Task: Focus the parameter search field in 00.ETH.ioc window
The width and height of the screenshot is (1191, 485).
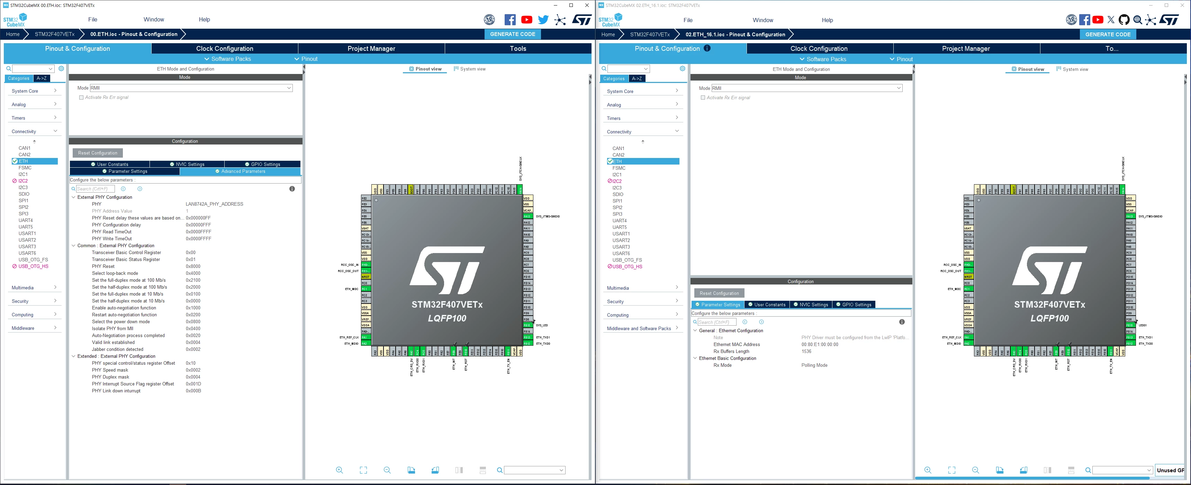Action: coord(95,189)
